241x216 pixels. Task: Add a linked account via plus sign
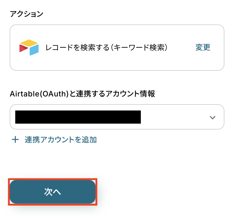[15, 140]
